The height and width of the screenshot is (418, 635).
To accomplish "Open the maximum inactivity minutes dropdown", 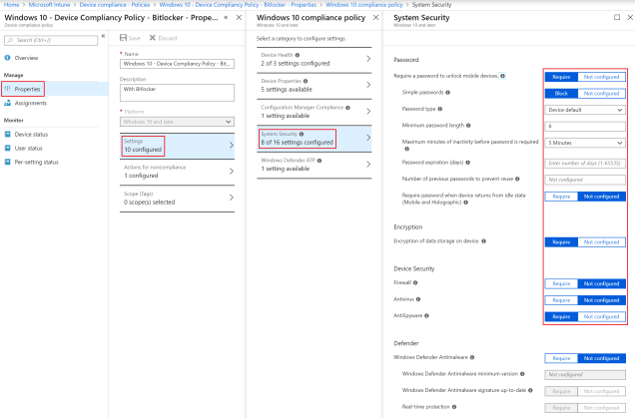I will (585, 143).
